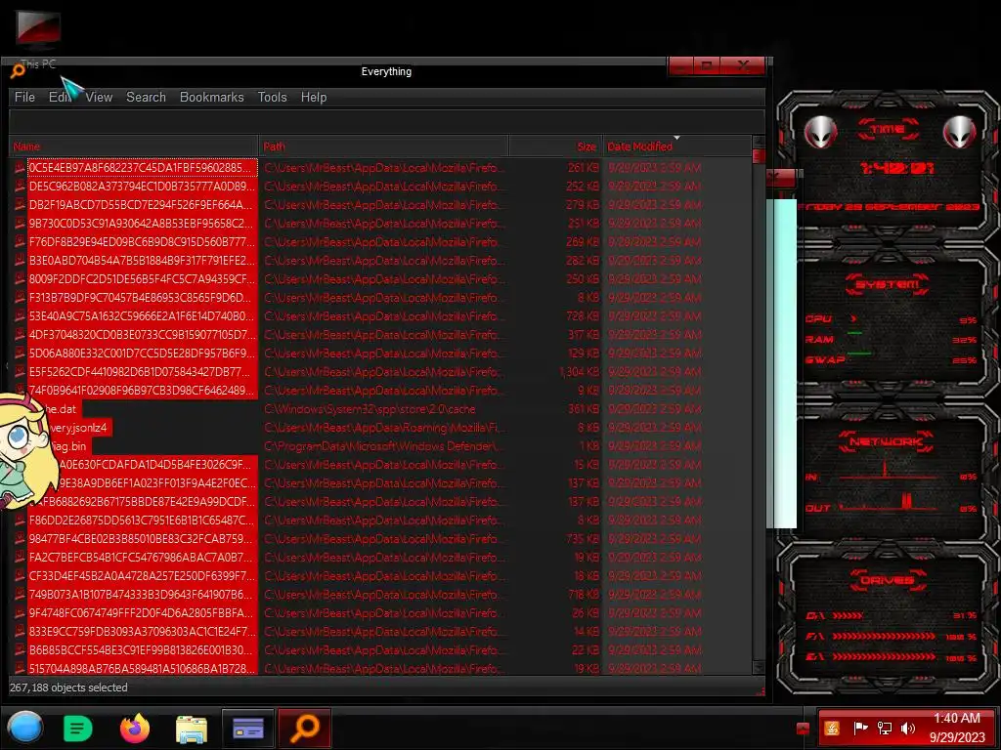Sort results by Path column
Image resolution: width=1001 pixels, height=750 pixels.
(383, 146)
